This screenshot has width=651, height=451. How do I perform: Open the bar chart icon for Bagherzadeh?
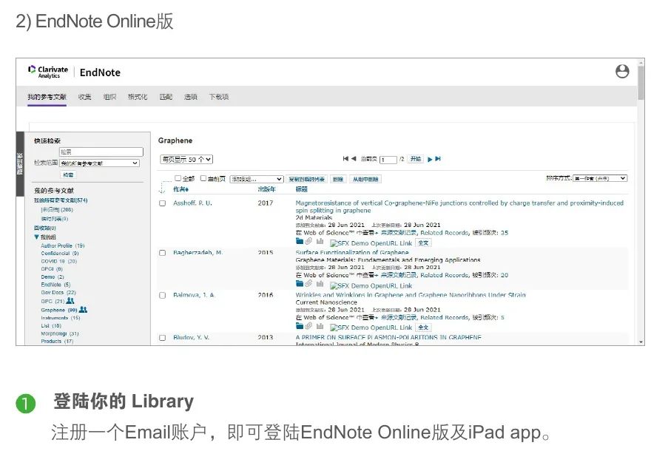pyautogui.click(x=320, y=283)
